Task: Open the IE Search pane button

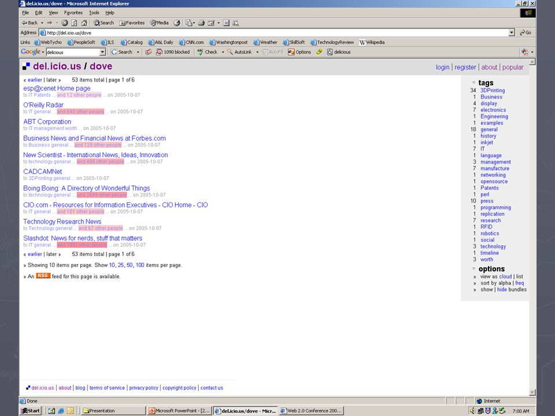Action: click(103, 23)
